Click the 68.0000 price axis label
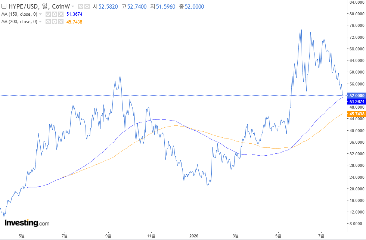Viewport: 366px width, 240px height. (x=357, y=49)
